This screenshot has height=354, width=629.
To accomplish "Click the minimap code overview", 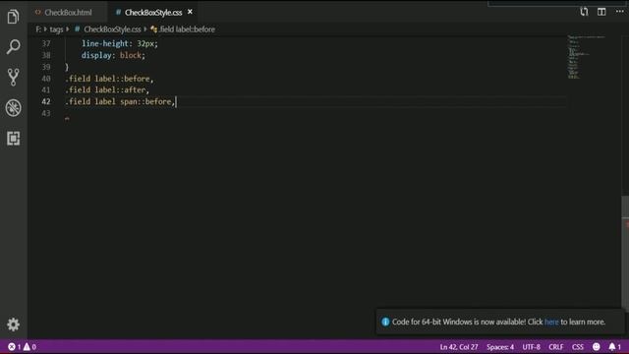I will pyautogui.click(x=586, y=57).
